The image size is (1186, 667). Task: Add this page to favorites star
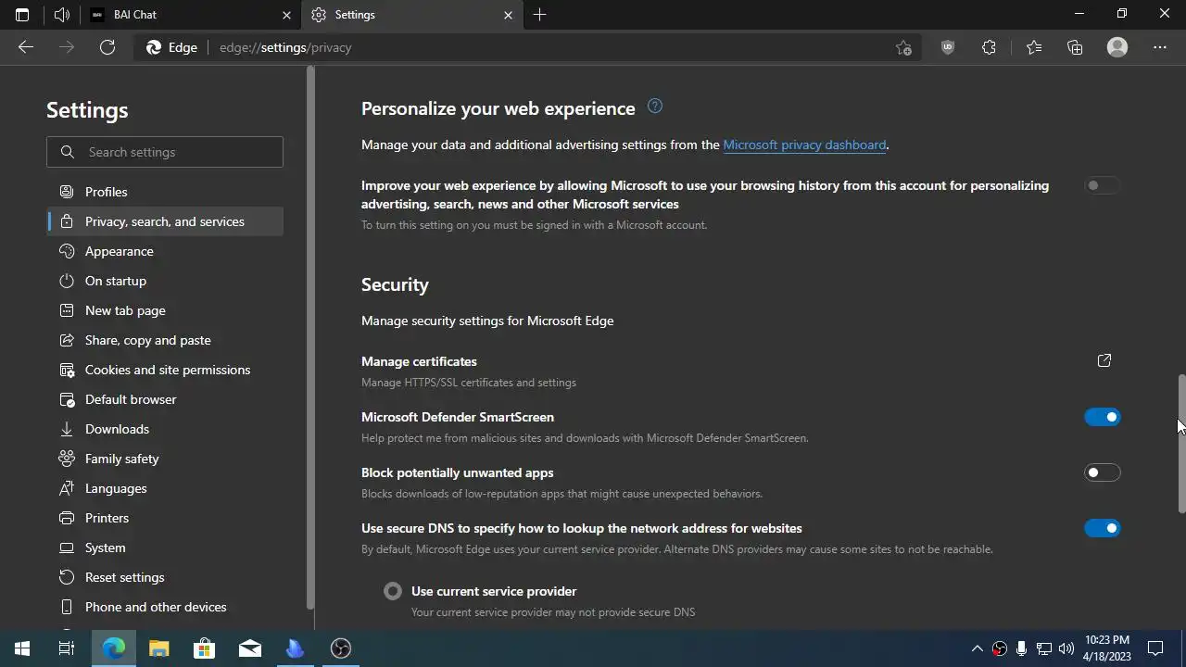point(903,47)
